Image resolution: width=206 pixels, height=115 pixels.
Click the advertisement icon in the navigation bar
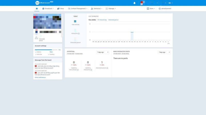[160, 8]
